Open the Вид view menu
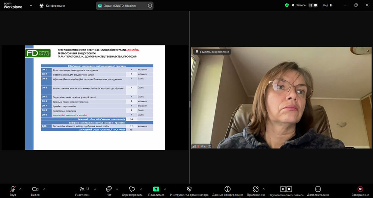This screenshot has height=198, width=373. click(325, 6)
